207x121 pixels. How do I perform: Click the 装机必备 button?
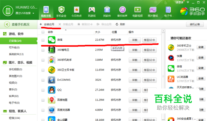tap(195, 24)
